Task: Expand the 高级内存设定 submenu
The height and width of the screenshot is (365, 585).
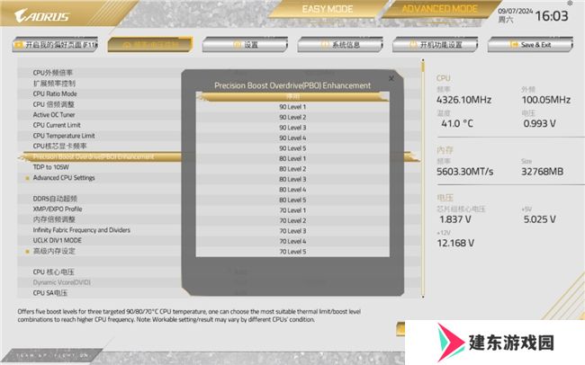Action: [100, 252]
